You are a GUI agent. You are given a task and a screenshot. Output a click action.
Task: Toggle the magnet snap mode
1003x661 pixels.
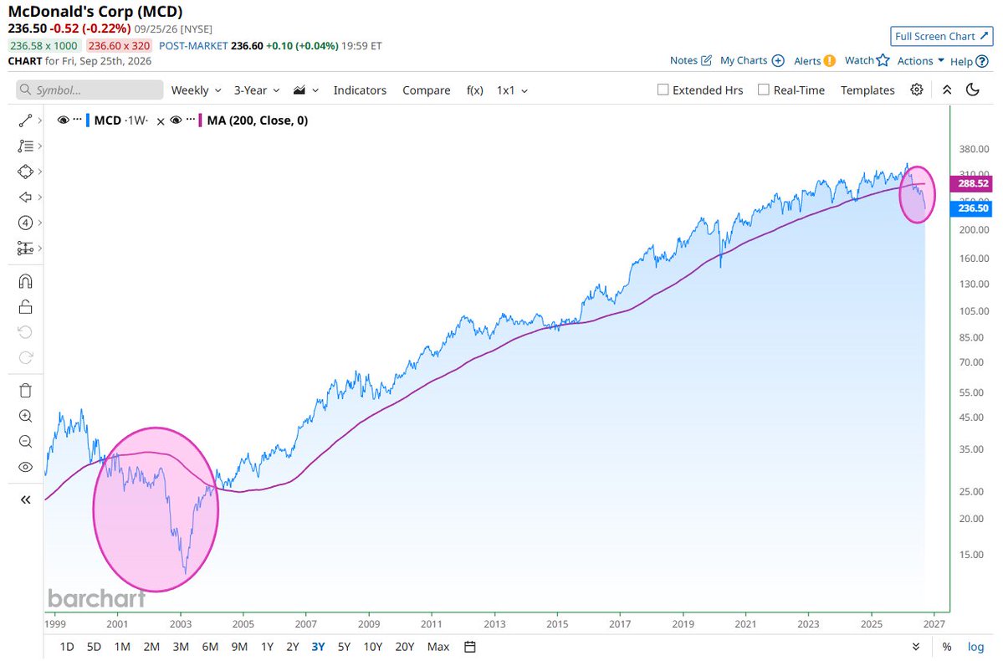click(25, 281)
